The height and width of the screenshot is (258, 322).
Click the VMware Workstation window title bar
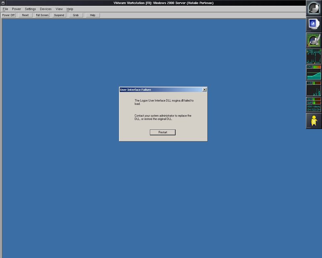point(156,3)
